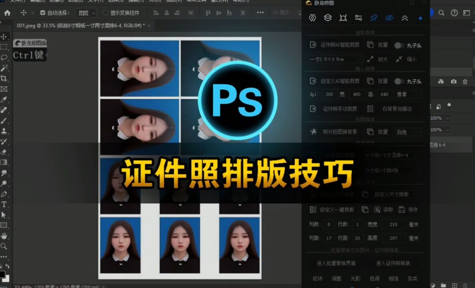Image resolution: width=475 pixels, height=288 pixels.
Task: Open the 白色 background color dropdown
Action: tap(408, 132)
